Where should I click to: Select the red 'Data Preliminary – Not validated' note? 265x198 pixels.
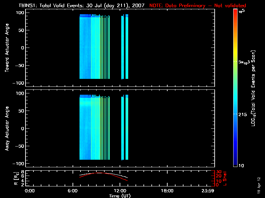(197, 6)
